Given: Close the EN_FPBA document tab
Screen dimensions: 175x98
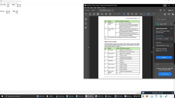Looking at the screenshot, I should tap(113, 10).
